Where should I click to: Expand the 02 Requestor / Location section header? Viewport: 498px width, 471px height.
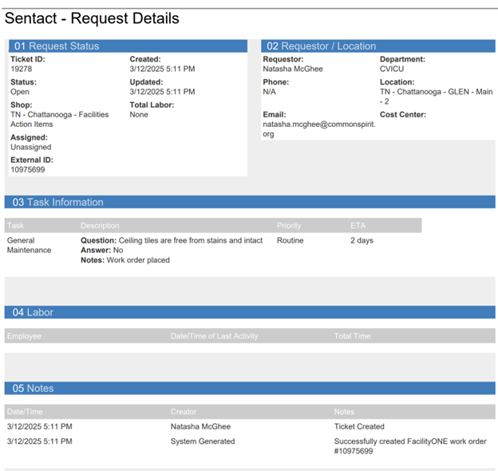pos(321,46)
